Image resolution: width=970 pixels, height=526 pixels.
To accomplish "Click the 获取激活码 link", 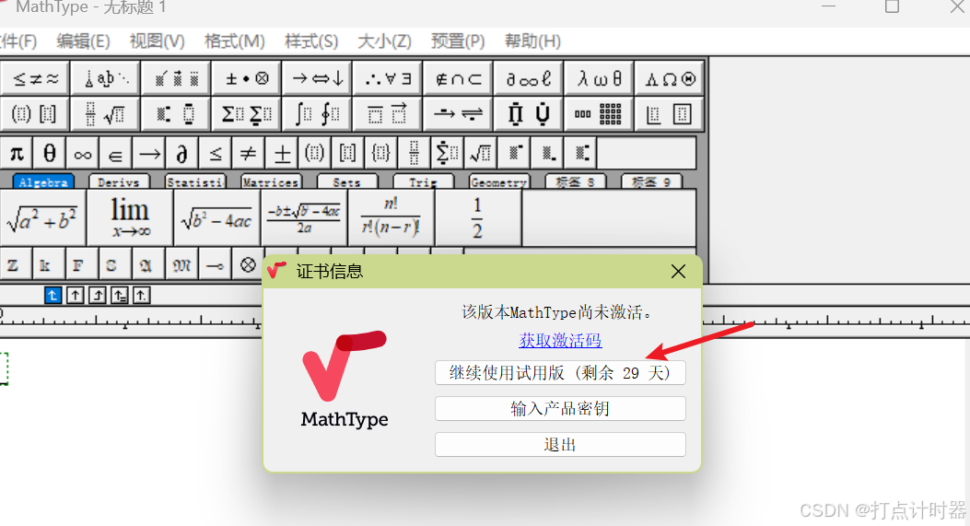I will point(560,340).
